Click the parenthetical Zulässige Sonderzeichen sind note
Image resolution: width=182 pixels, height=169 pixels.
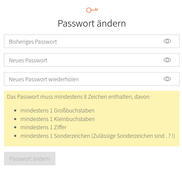133,136
